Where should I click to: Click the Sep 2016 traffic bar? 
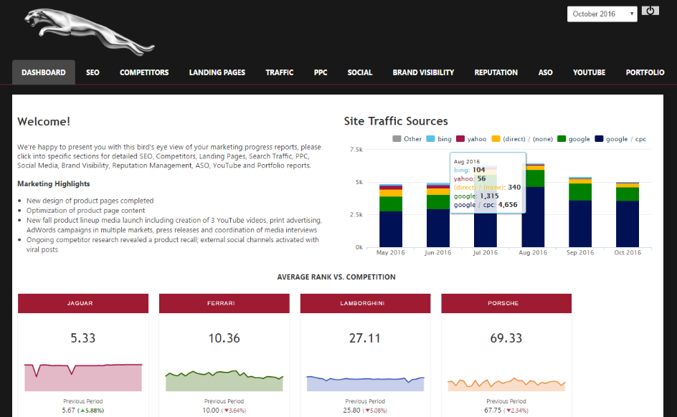point(580,215)
